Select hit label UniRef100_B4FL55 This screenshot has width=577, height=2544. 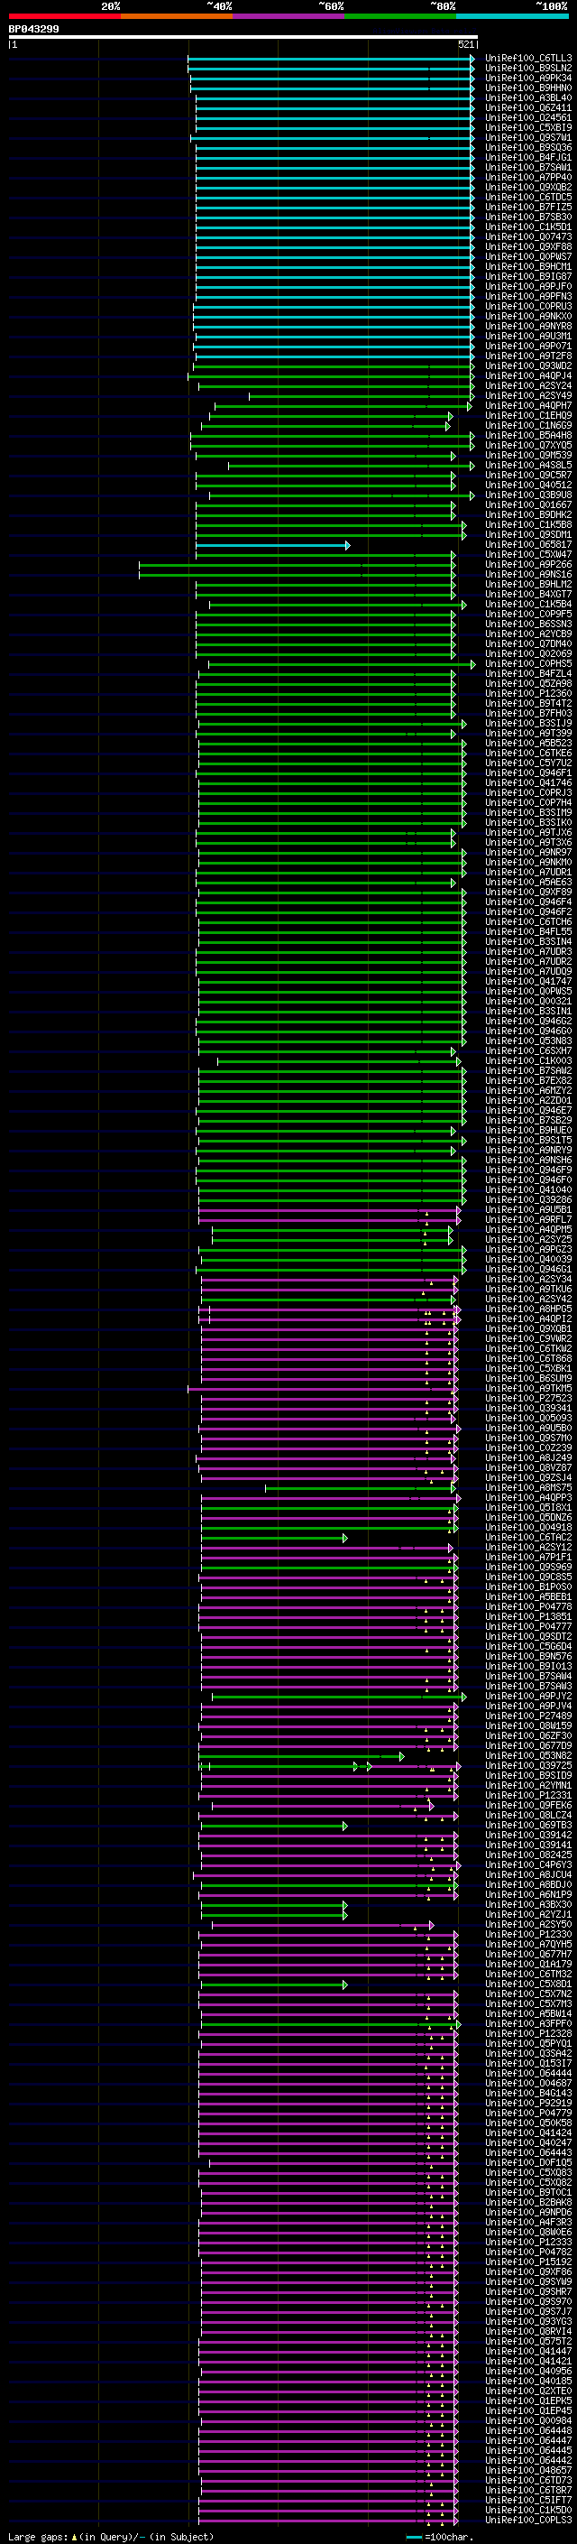tap(527, 932)
